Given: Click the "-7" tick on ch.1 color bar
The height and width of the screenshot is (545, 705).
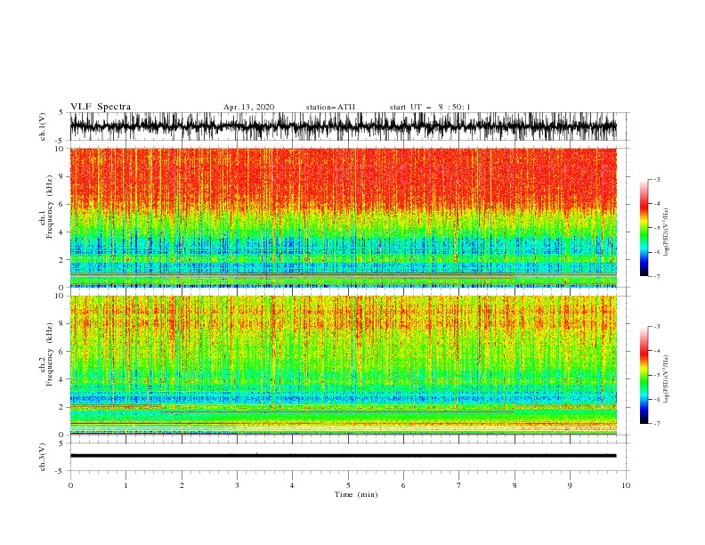Looking at the screenshot, I should pyautogui.click(x=657, y=276).
